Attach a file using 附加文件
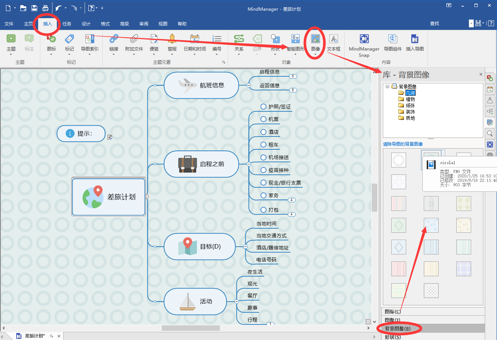 pyautogui.click(x=134, y=42)
